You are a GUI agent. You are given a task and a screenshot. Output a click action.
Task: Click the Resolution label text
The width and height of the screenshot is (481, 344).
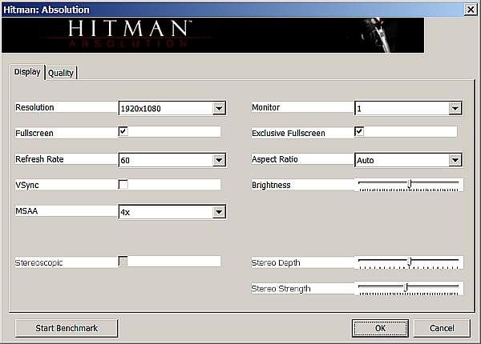tap(34, 107)
